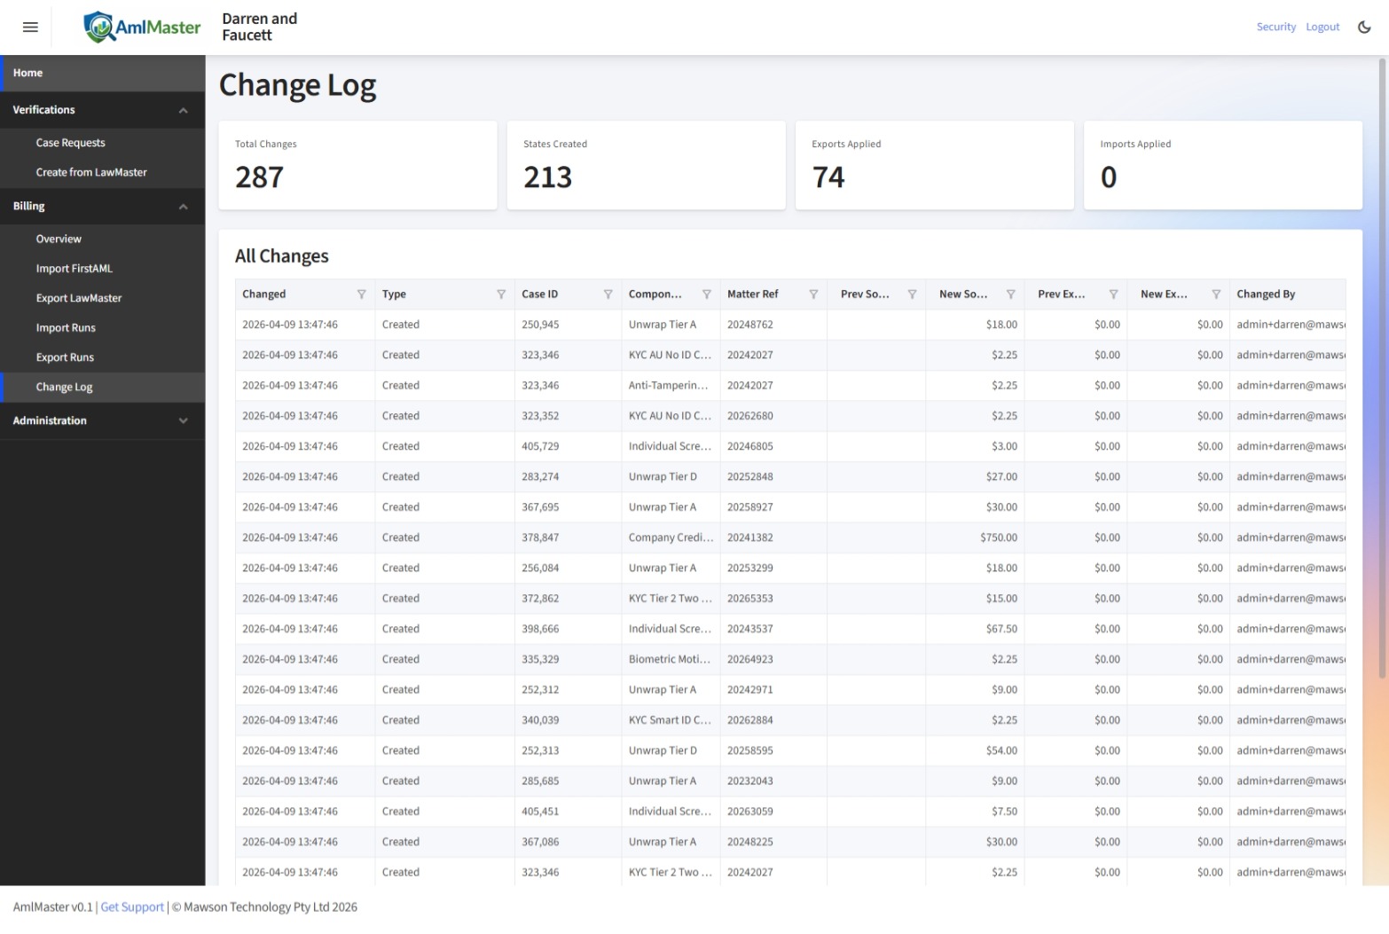Filter the New Export column
1389x934 pixels.
1216,294
